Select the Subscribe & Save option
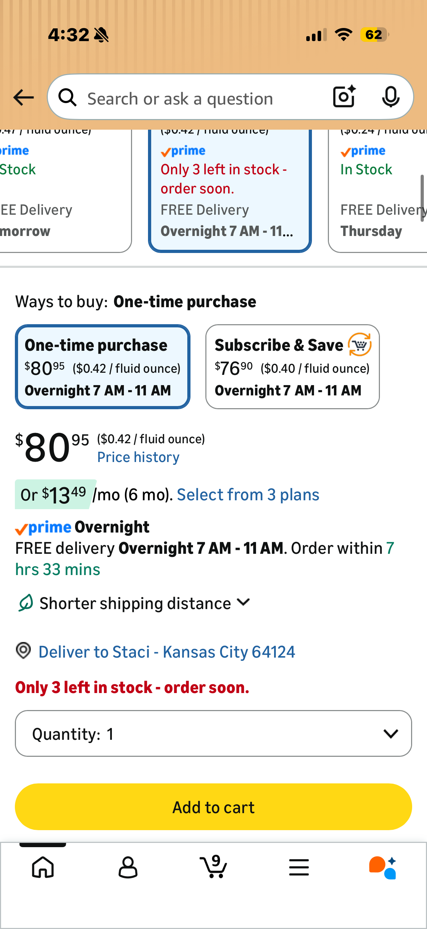Viewport: 427px width, 929px height. pos(292,367)
